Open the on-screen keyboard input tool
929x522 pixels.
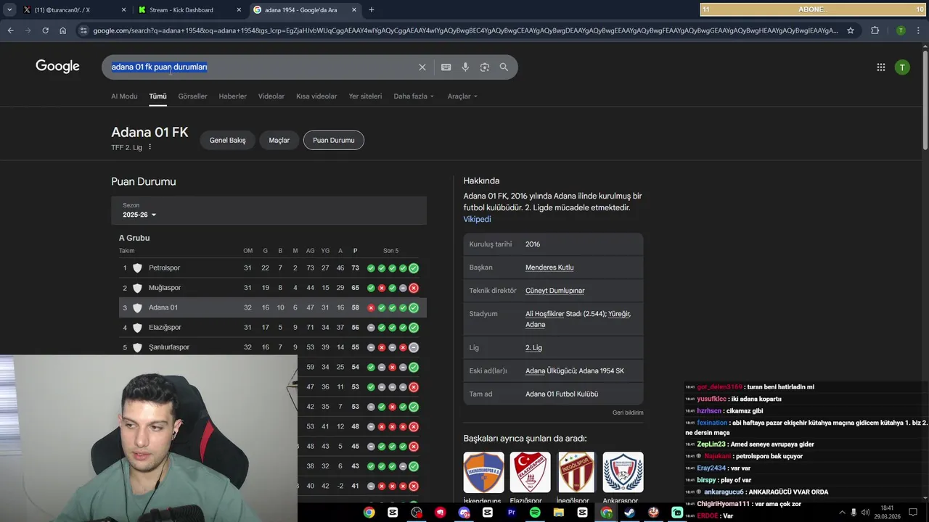tap(446, 67)
